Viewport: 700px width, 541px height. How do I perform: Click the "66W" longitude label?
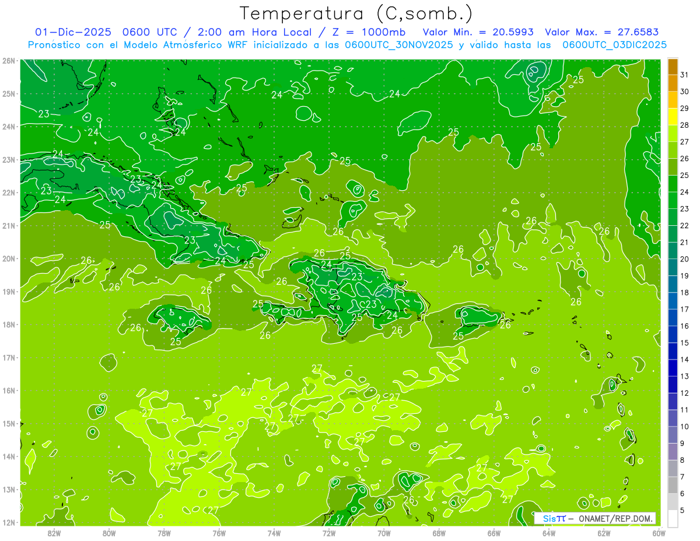point(494,533)
